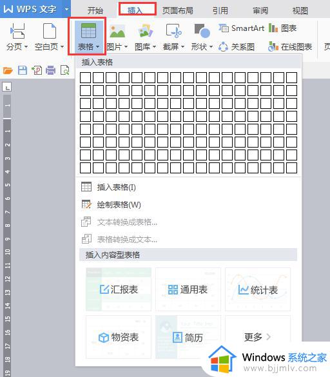
Task: Select the bottom-right cell of table grid
Action: point(291,168)
